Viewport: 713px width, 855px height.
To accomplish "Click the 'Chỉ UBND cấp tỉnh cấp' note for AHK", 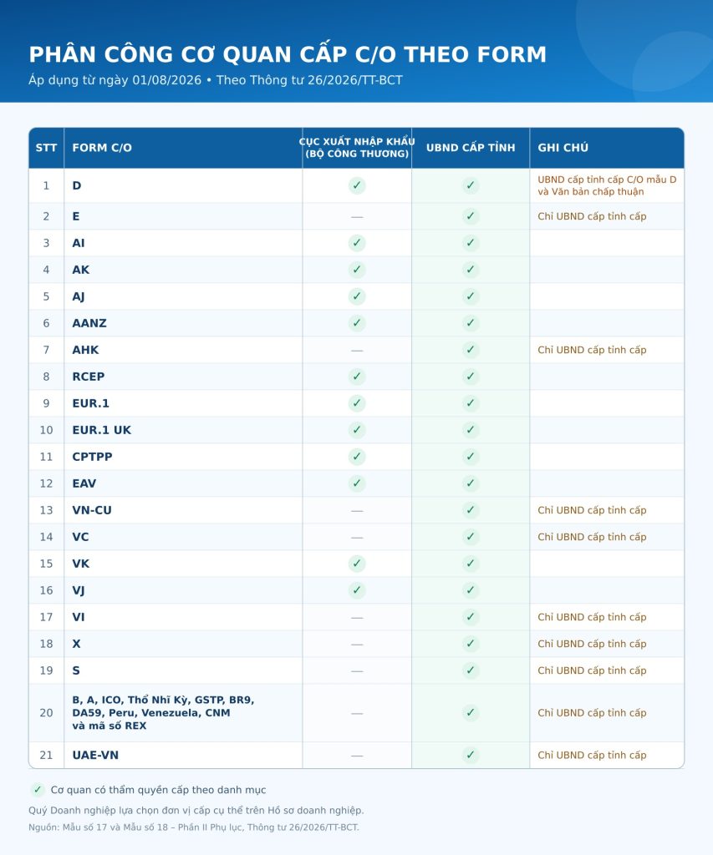I will click(x=592, y=350).
